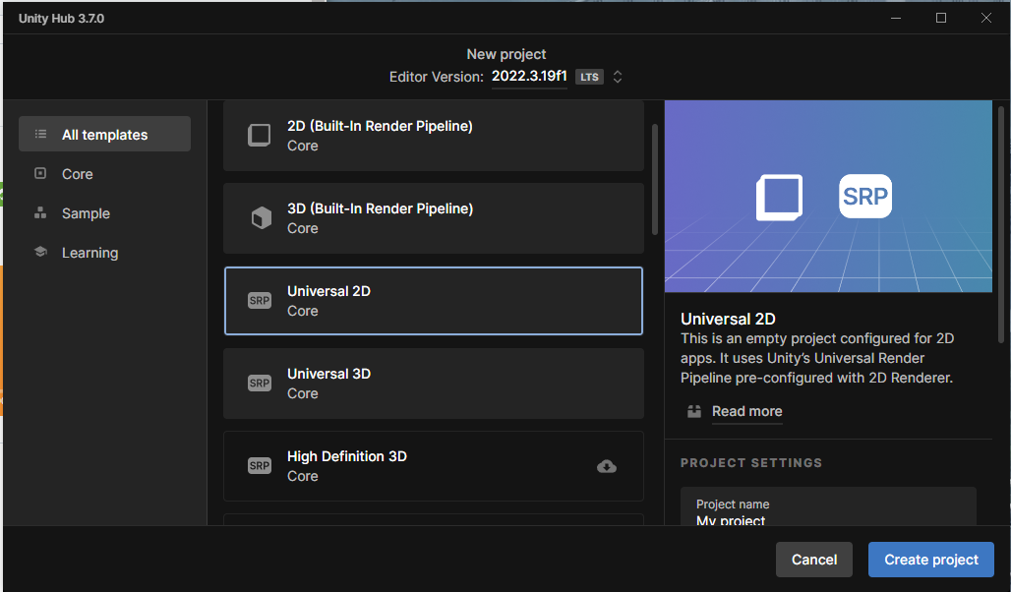Click the details panel scrollbar
Viewport: 1011px width, 592px height.
coord(1001,224)
